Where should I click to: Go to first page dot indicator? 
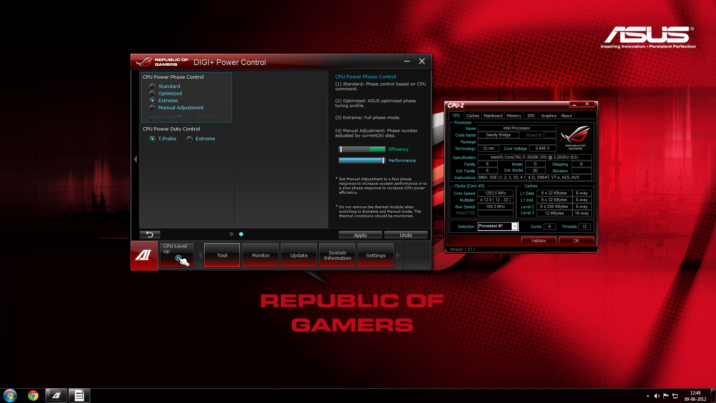click(x=231, y=234)
